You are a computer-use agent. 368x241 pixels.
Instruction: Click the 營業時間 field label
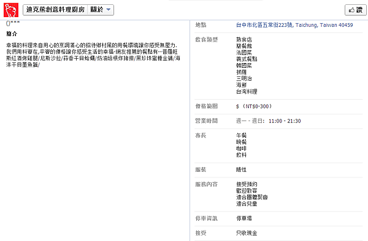[x=206, y=121]
